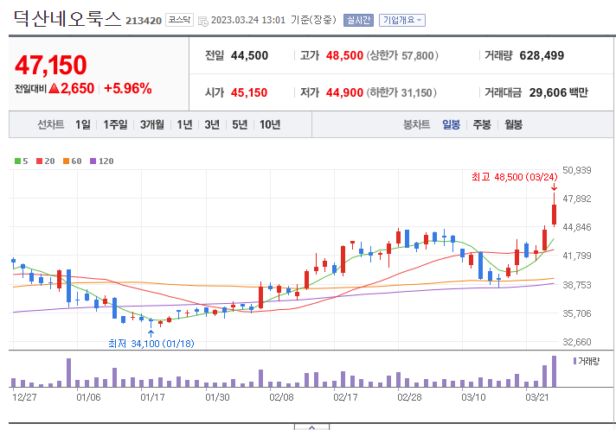
Task: Show the 3년 line chart
Action: click(x=212, y=124)
